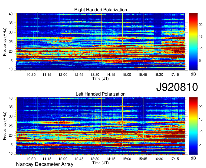Click the 35 MHz tick of Left Handed plot
This screenshot has width=206, height=168.
(11, 107)
